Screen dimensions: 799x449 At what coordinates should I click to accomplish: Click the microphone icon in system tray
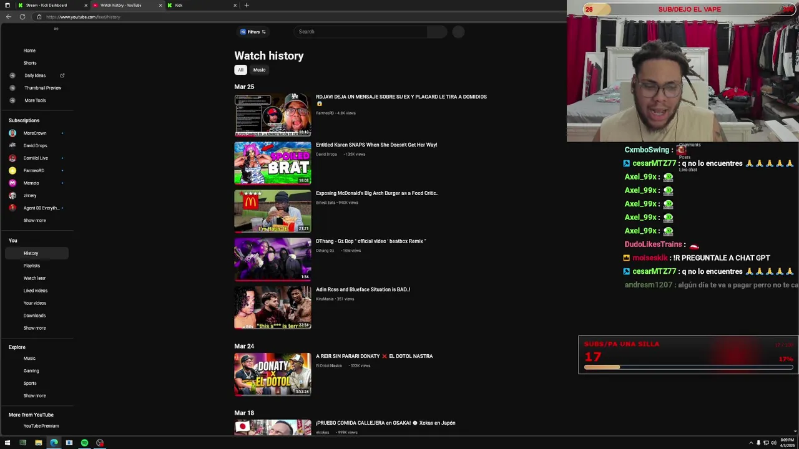click(x=758, y=443)
